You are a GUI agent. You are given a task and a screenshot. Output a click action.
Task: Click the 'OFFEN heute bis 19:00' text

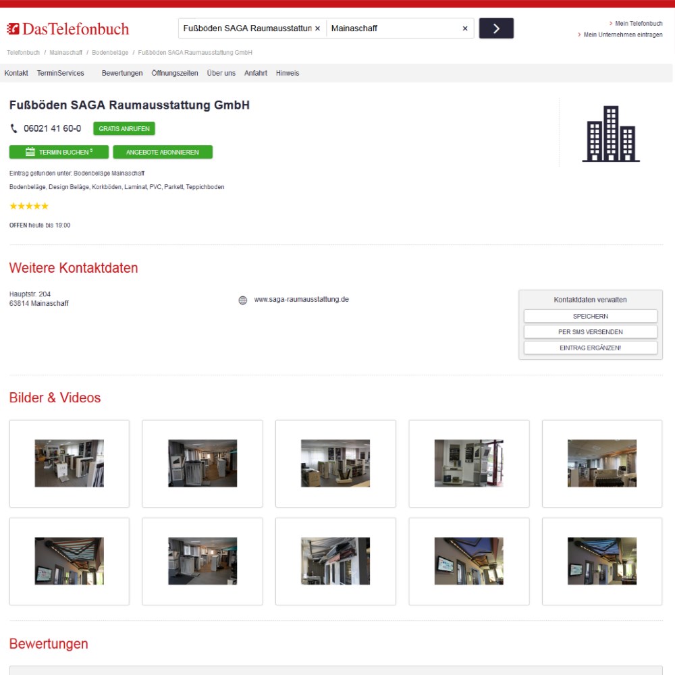pyautogui.click(x=40, y=225)
